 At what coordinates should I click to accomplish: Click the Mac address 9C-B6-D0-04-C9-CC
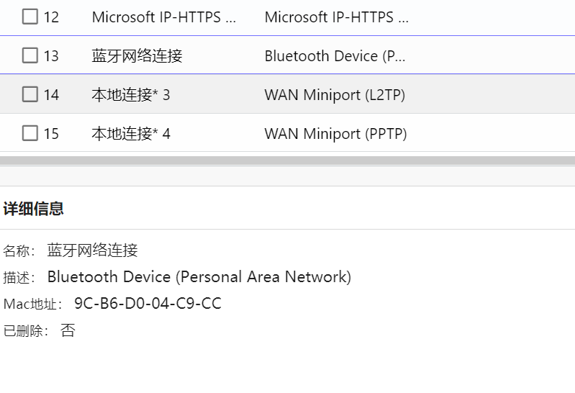coord(148,304)
